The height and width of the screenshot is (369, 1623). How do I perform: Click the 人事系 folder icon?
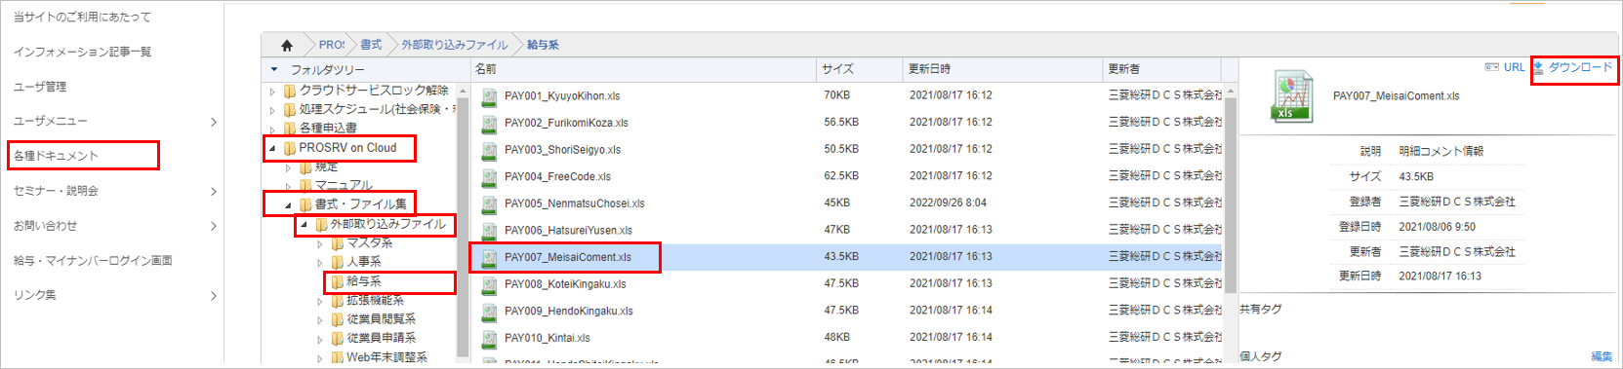pyautogui.click(x=338, y=262)
